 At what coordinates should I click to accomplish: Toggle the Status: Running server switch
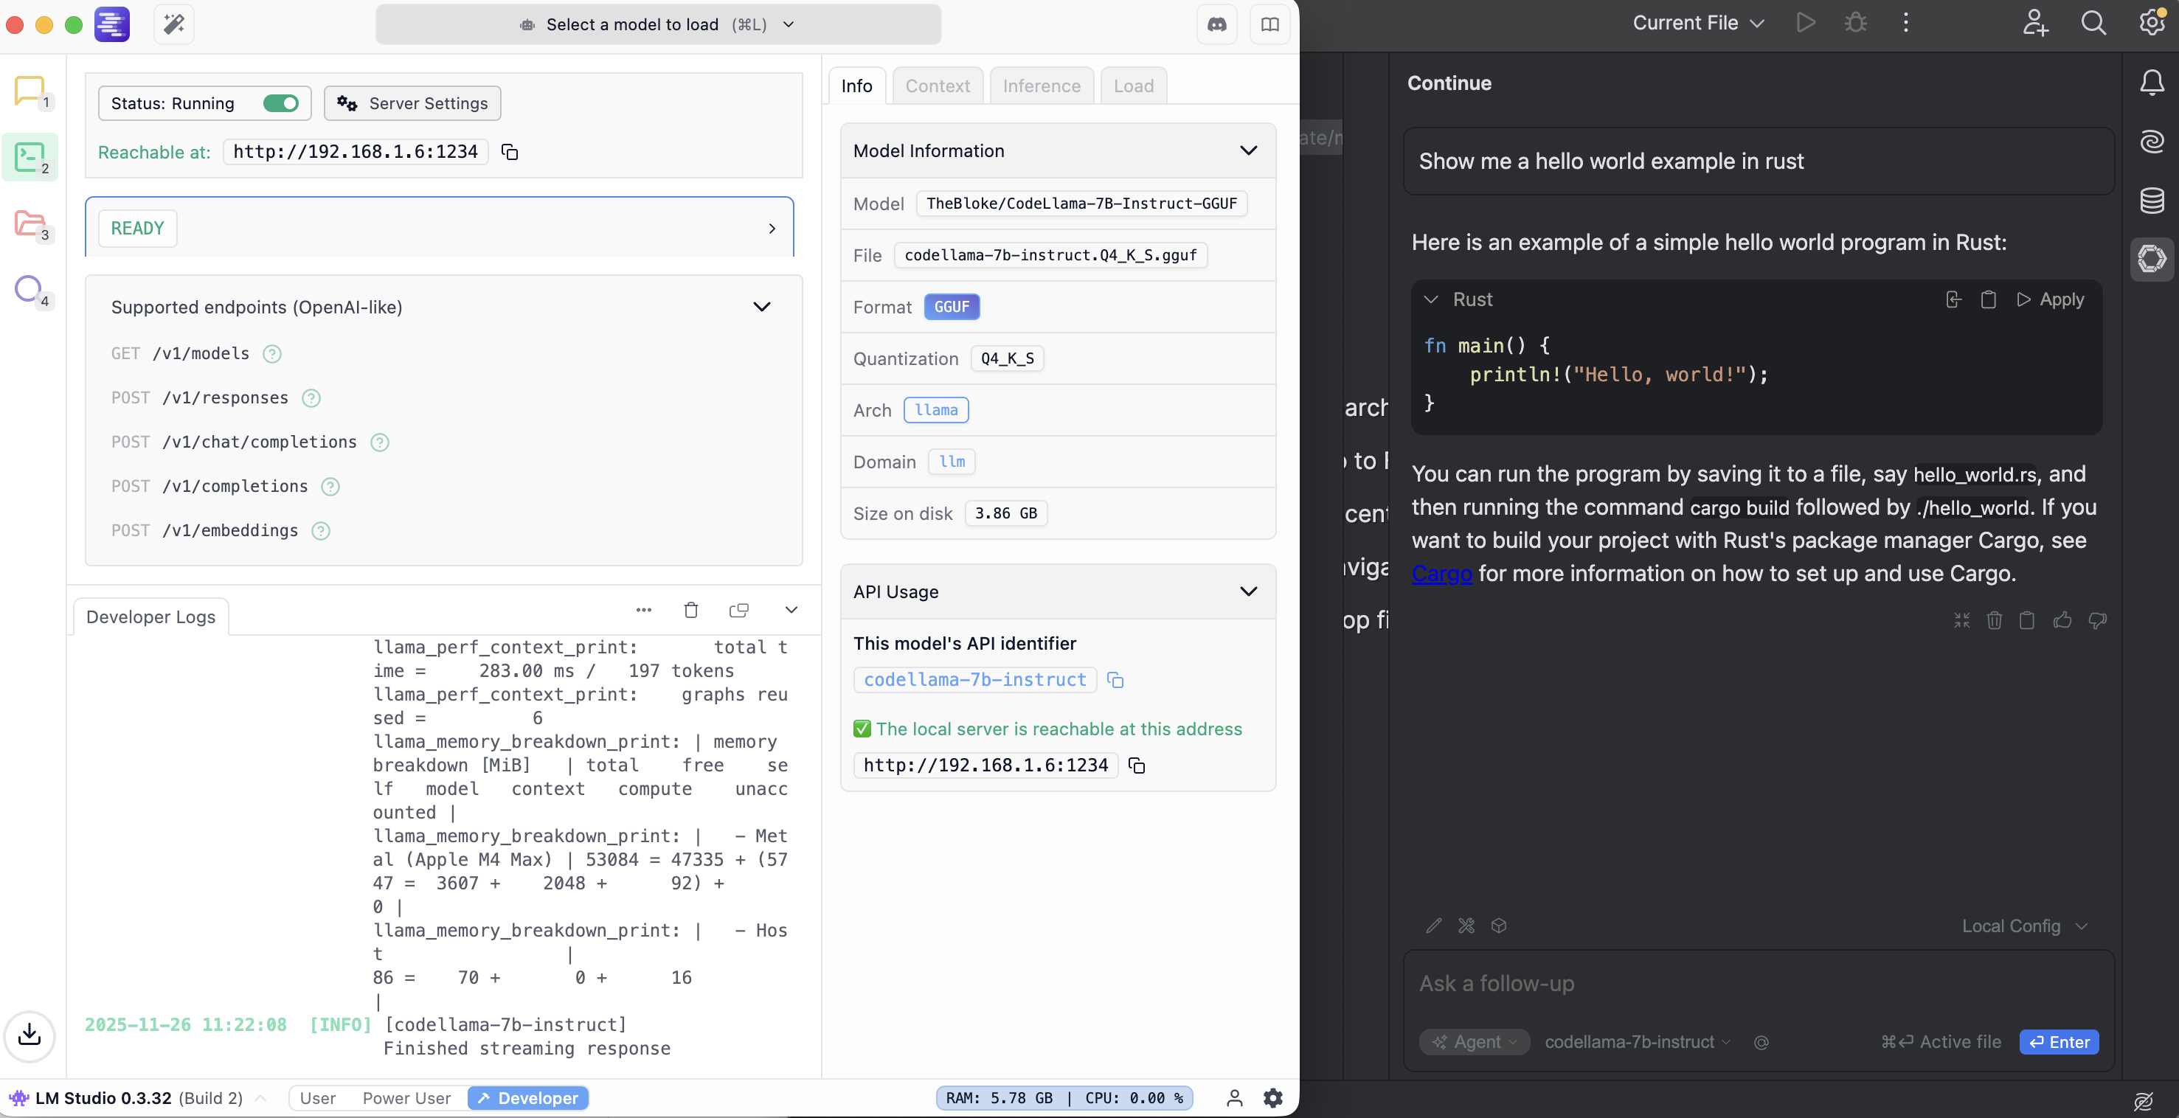[280, 103]
